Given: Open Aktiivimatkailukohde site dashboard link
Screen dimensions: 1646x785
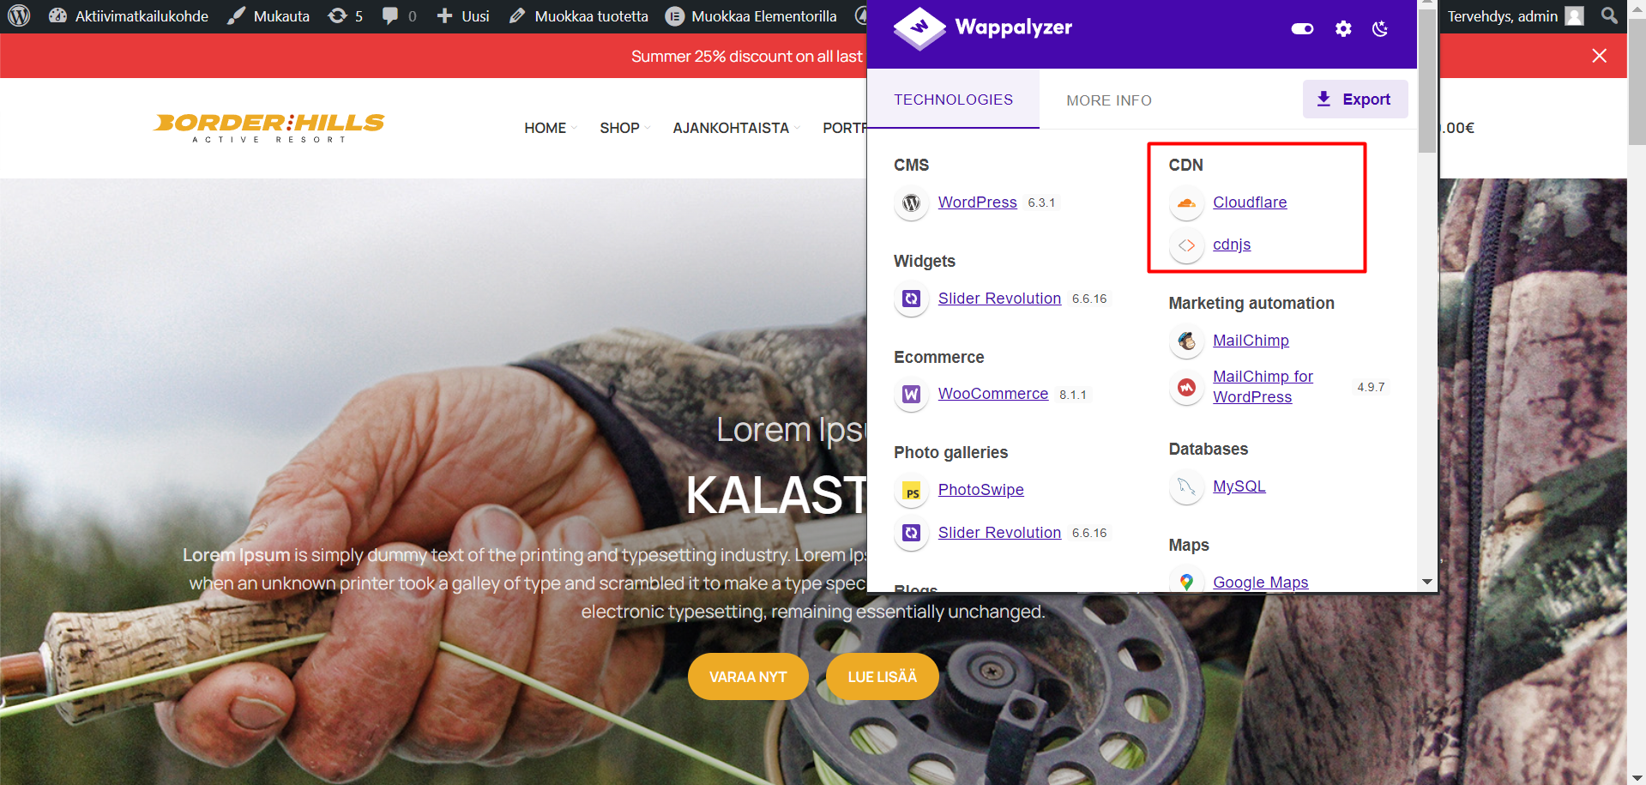Looking at the screenshot, I should (129, 16).
